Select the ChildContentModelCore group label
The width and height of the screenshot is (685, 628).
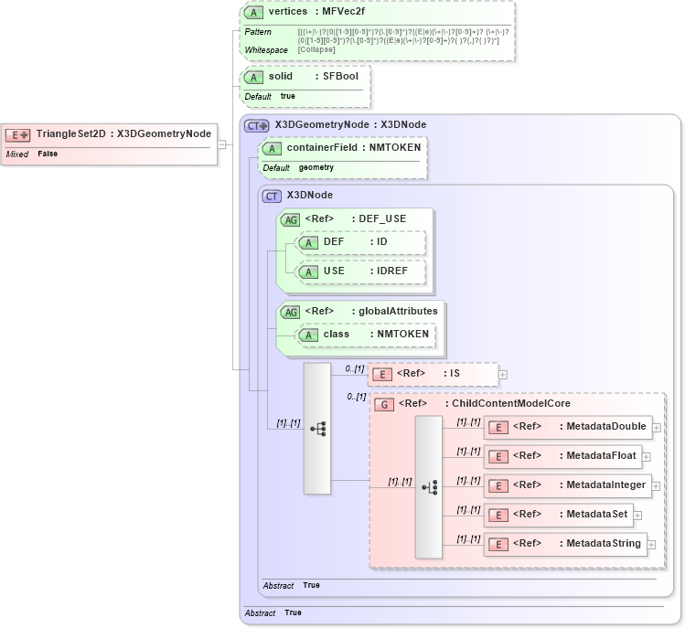485,403
